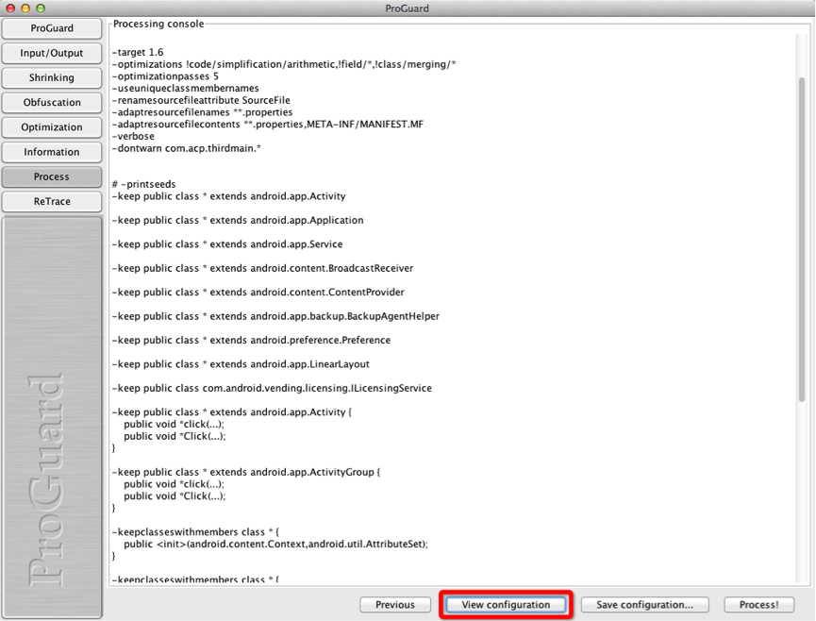Viewport: 816px width, 621px height.
Task: Select the Optimization tab
Action: tap(52, 127)
